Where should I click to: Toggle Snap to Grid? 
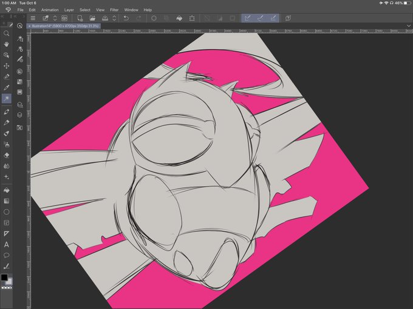coord(273,18)
